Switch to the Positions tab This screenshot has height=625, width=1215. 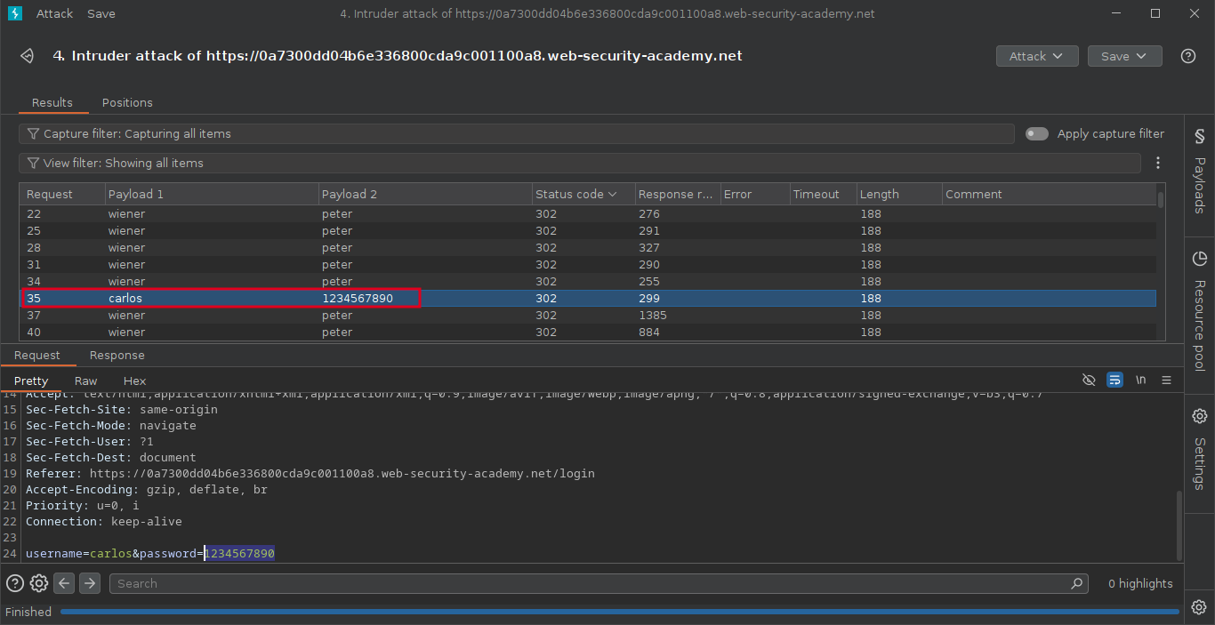point(127,102)
